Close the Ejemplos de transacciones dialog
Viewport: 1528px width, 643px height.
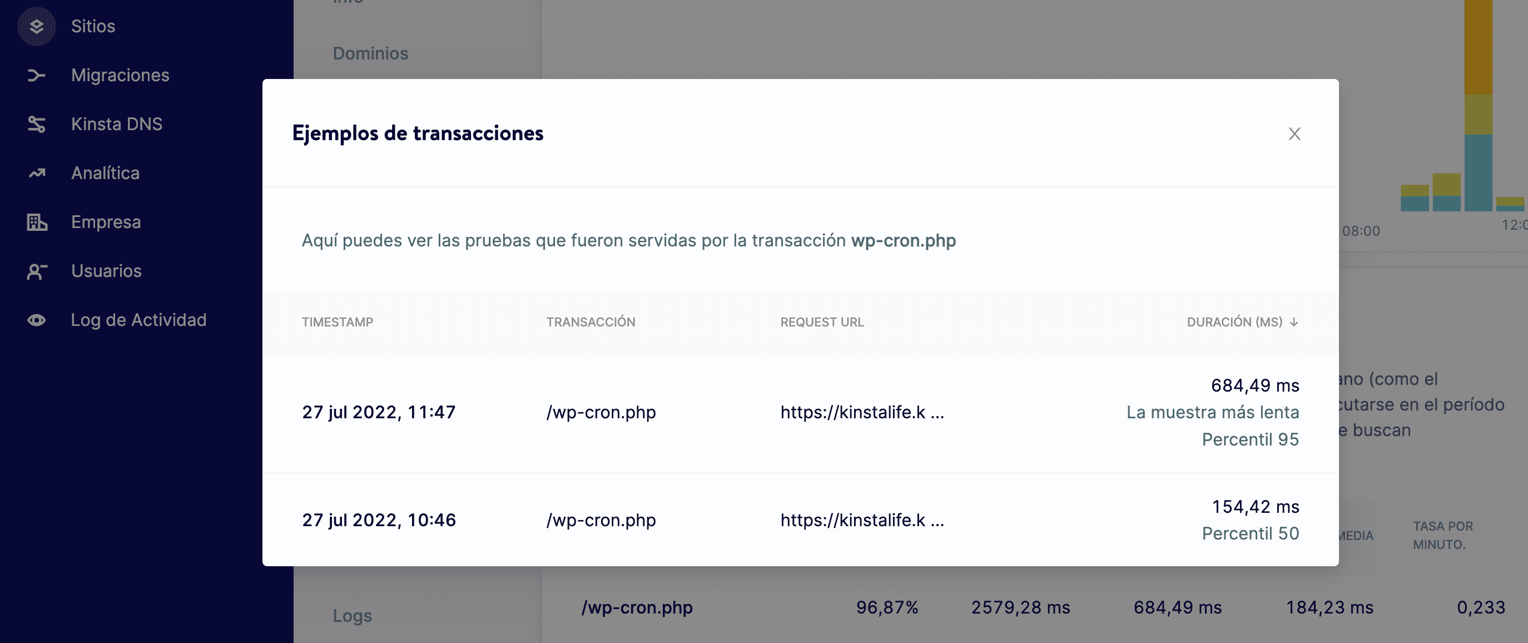1294,134
